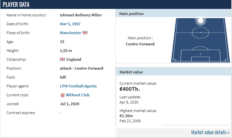The height and width of the screenshot is (138, 232).
Task: Click the Player Data header bar
Action: coord(116,4)
